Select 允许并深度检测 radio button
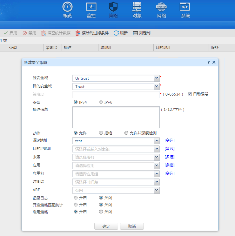 pyautogui.click(x=126, y=133)
